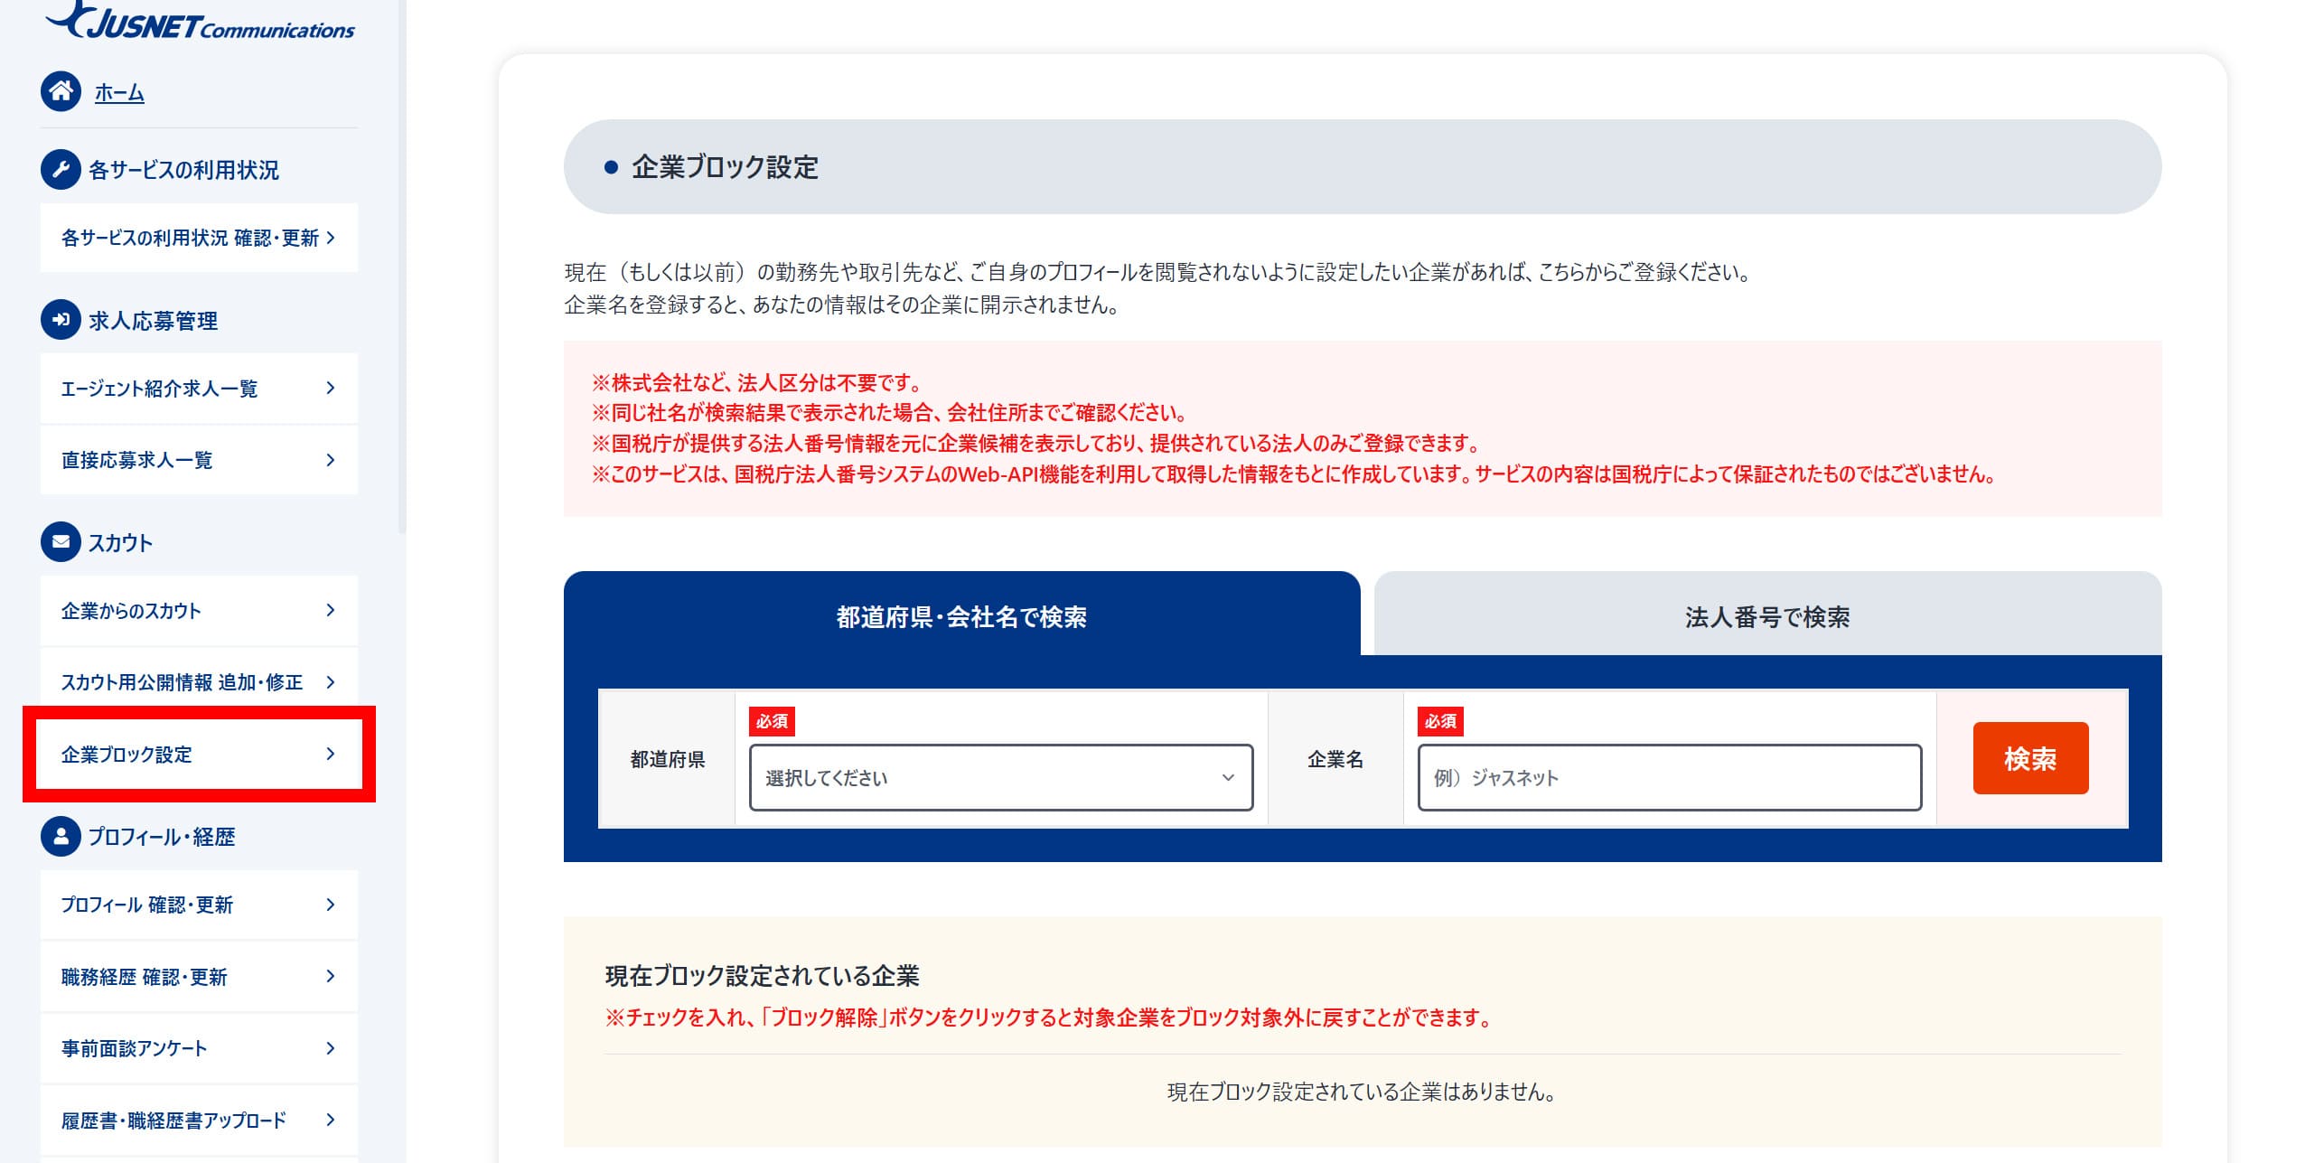Click the 現在ブロック設定されている企業 heading
2314x1163 pixels.
click(762, 976)
